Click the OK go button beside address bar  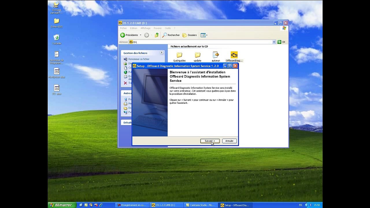coord(281,42)
